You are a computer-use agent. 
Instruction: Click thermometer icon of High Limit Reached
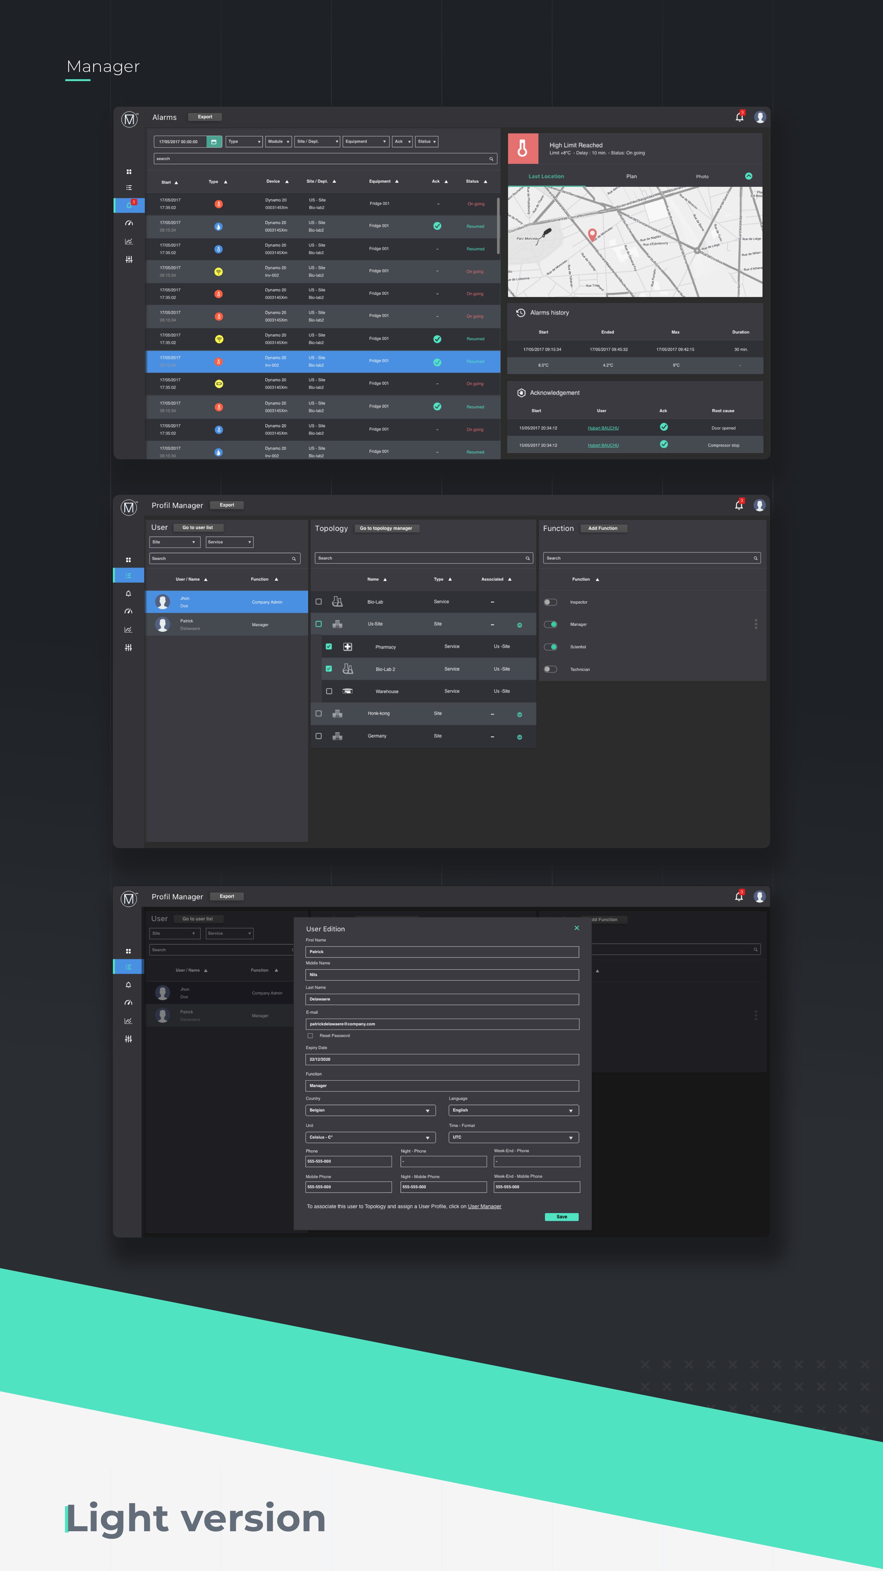tap(523, 148)
